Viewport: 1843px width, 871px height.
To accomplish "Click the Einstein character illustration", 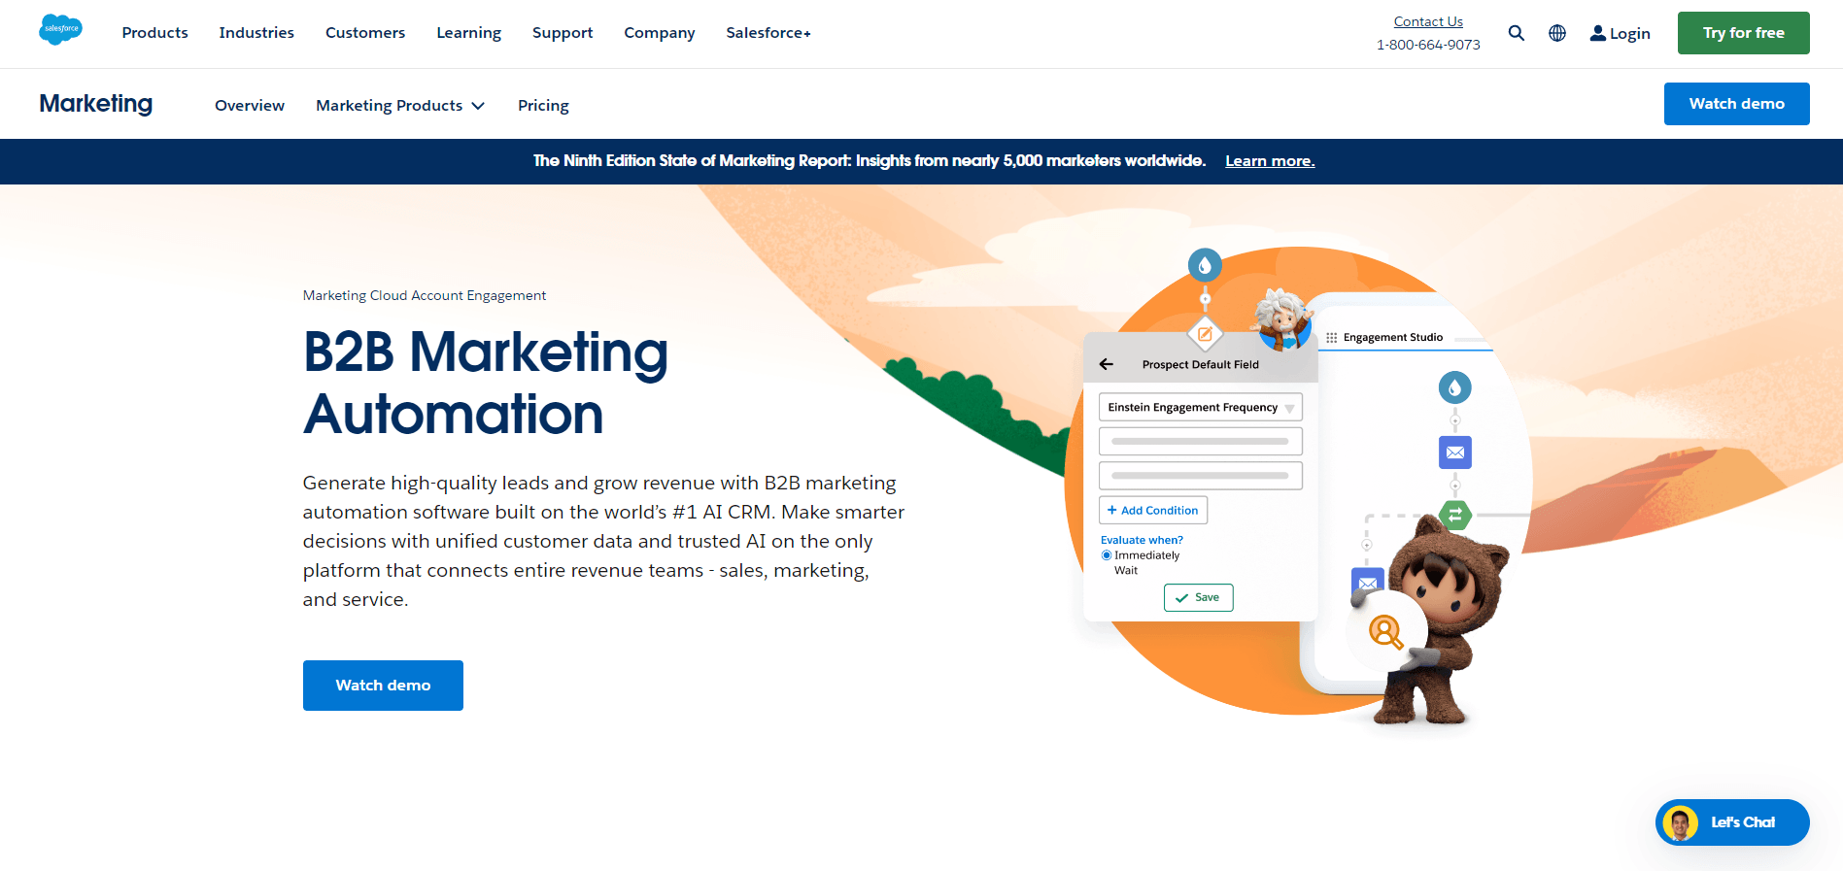I will [1283, 319].
